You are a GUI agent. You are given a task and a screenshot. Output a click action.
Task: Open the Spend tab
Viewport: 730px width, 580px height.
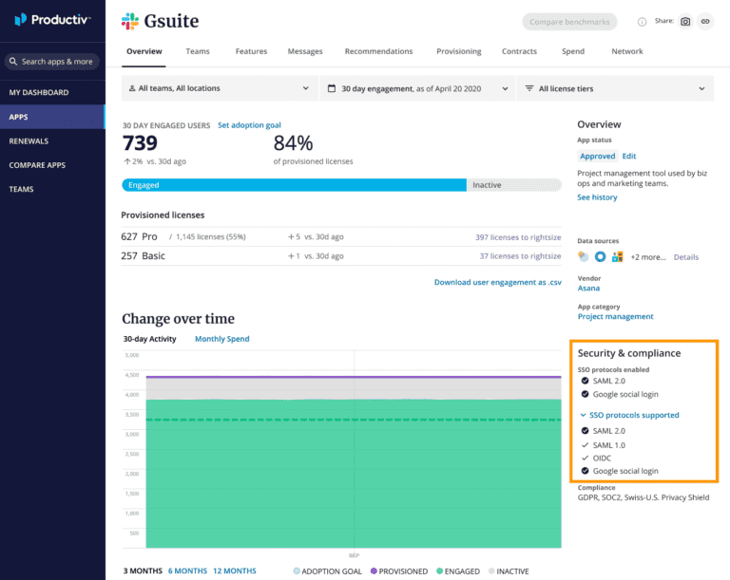click(573, 51)
